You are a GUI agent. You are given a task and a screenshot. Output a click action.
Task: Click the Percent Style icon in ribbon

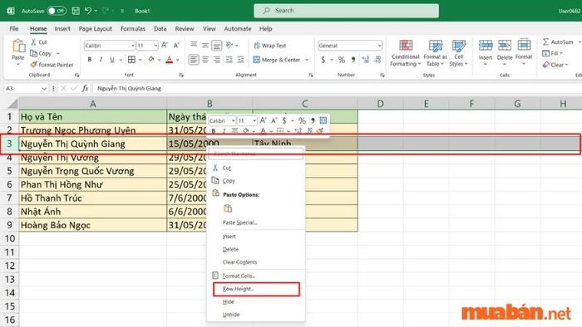tap(342, 59)
